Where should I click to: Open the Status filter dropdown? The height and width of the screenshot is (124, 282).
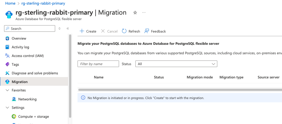[x=176, y=64]
